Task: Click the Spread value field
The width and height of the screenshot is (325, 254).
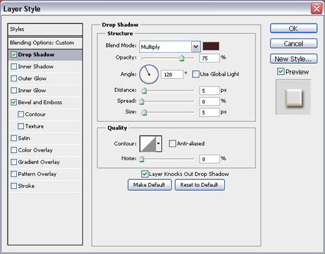Action: click(x=209, y=102)
